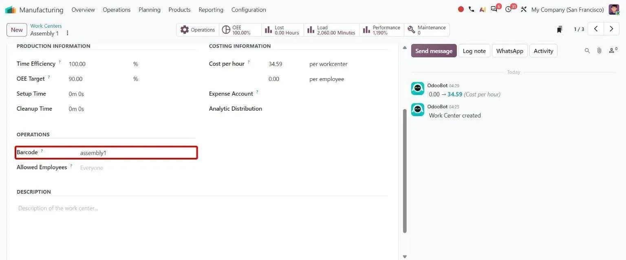Click the form's vertical scrollbar thumb
The width and height of the screenshot is (626, 260).
[x=405, y=171]
